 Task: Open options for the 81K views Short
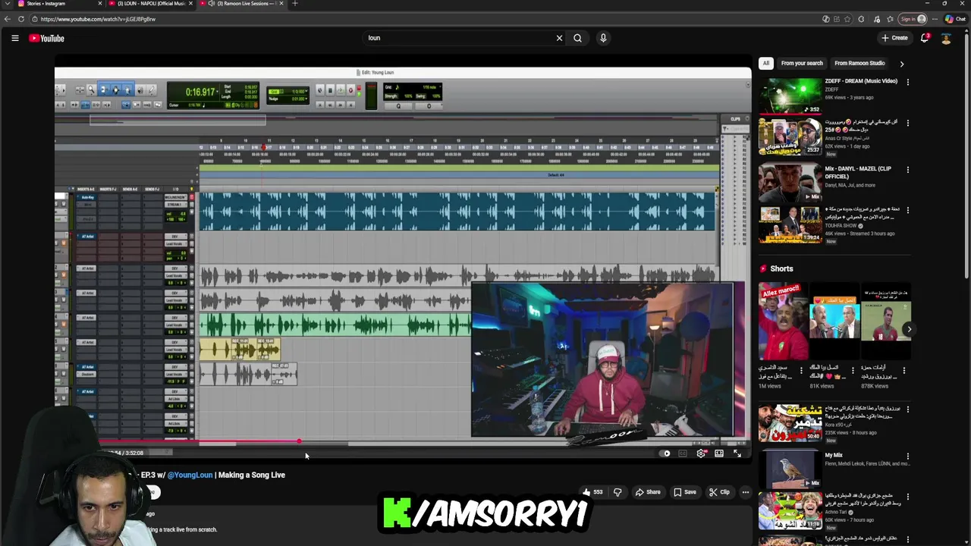(x=853, y=371)
